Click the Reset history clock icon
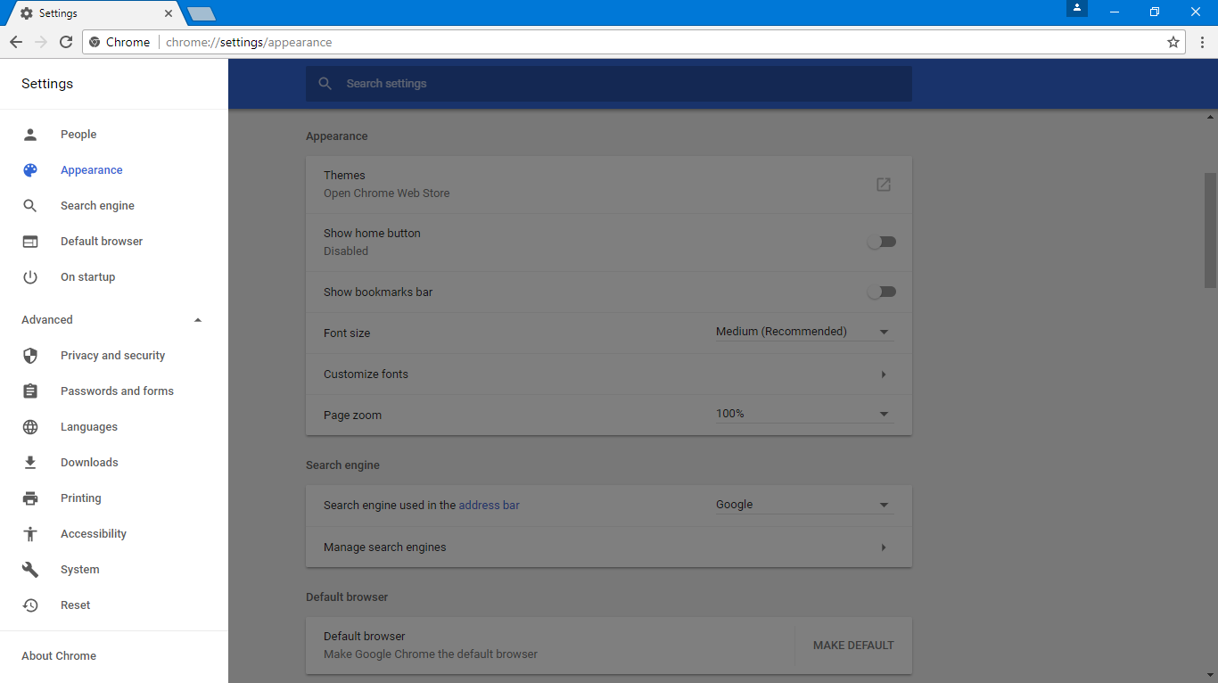The image size is (1218, 683). coord(30,605)
